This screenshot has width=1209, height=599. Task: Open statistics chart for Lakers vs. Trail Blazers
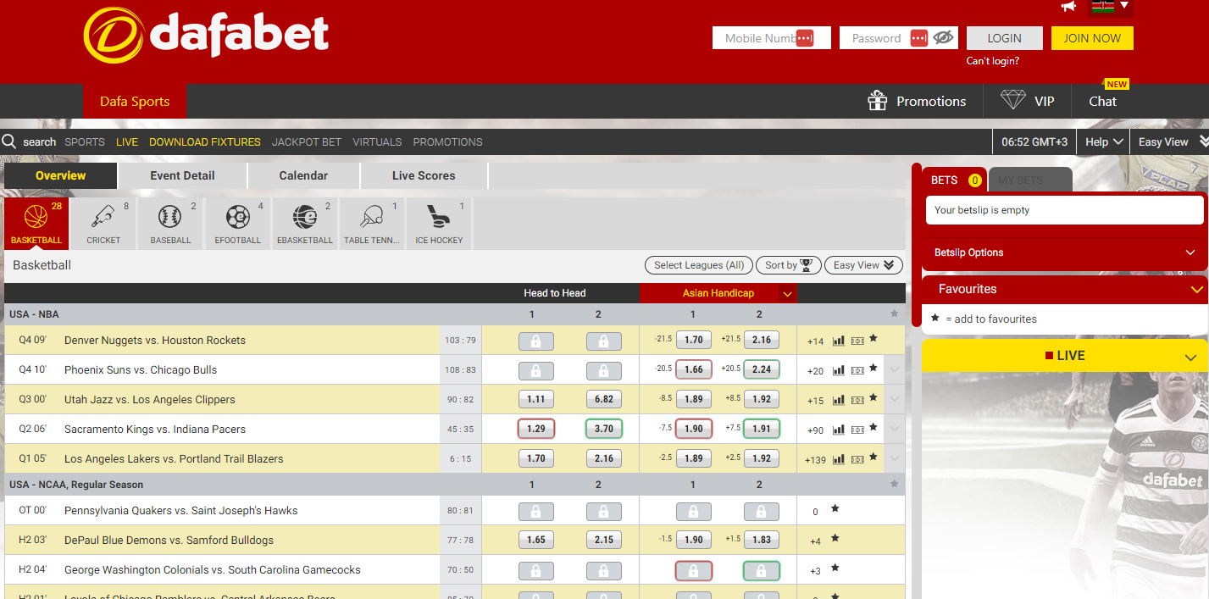839,459
